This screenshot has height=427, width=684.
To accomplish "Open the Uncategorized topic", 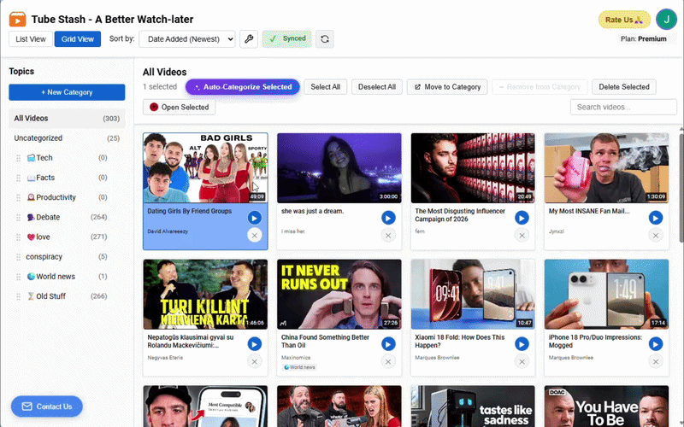I will (67, 138).
